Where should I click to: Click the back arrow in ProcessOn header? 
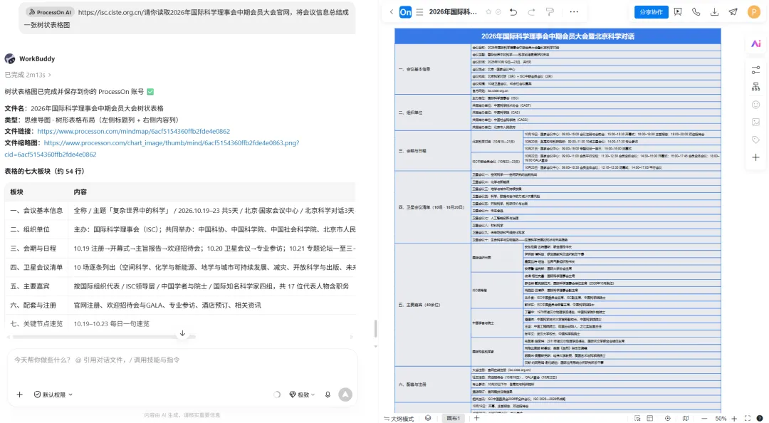[392, 12]
